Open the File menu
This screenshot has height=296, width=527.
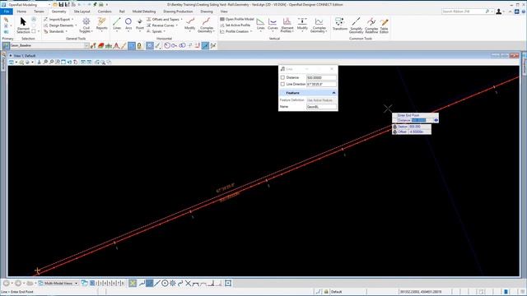coord(7,12)
